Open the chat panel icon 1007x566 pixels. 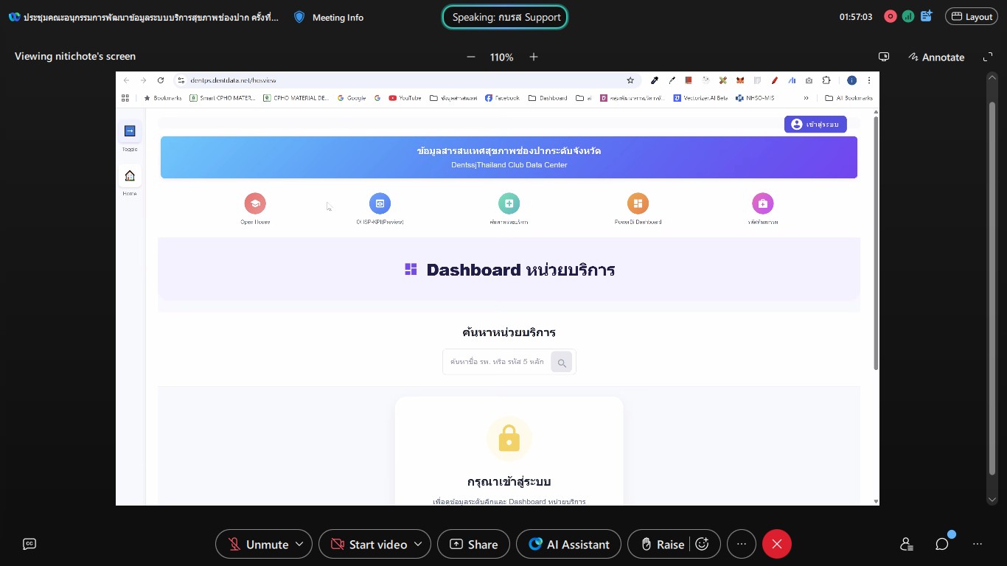942,544
